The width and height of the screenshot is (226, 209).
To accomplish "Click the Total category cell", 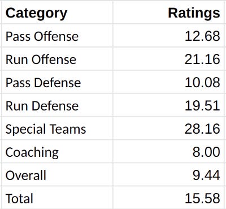I will tap(57, 198).
